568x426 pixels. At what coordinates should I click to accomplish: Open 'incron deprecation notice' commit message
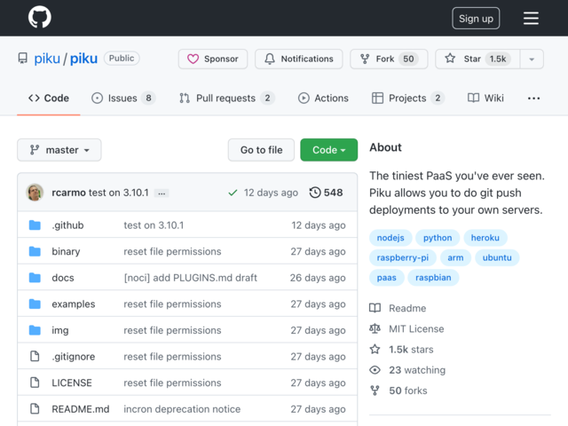[182, 409]
